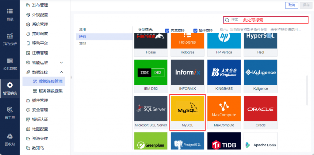Choose the INFORMIX database tile

[187, 76]
